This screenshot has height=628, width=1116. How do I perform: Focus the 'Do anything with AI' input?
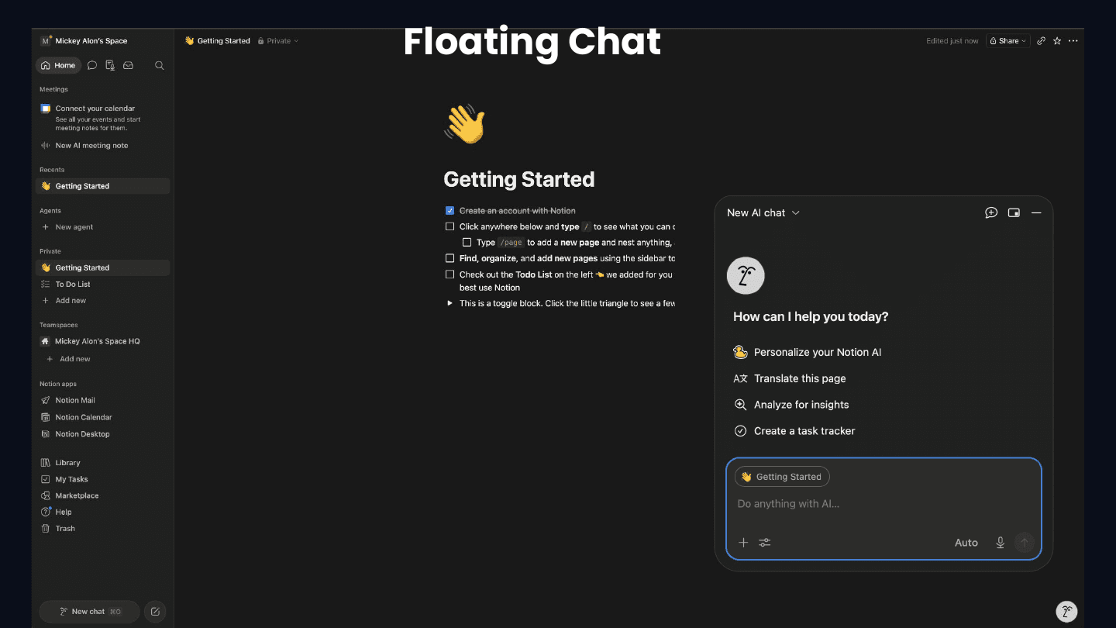click(x=883, y=504)
